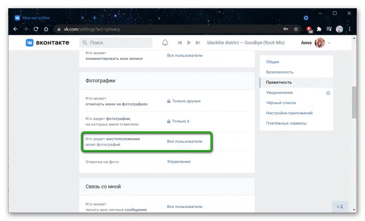The width and height of the screenshot is (365, 221).
Task: Go forward in browser history
Action: (x=26, y=29)
